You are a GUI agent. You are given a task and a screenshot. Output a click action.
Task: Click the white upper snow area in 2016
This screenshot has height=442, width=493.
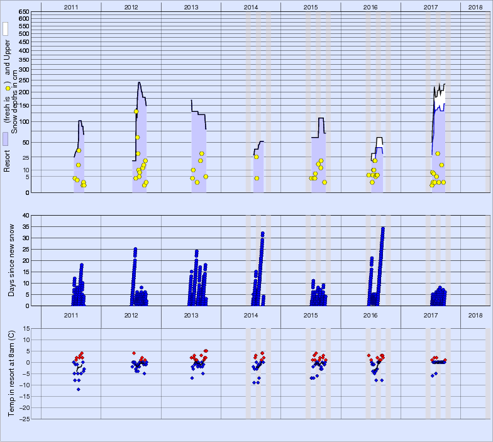[x=379, y=143]
